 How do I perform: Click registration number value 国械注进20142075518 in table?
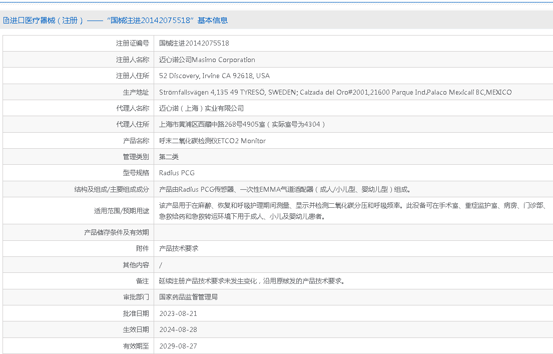[x=194, y=44]
